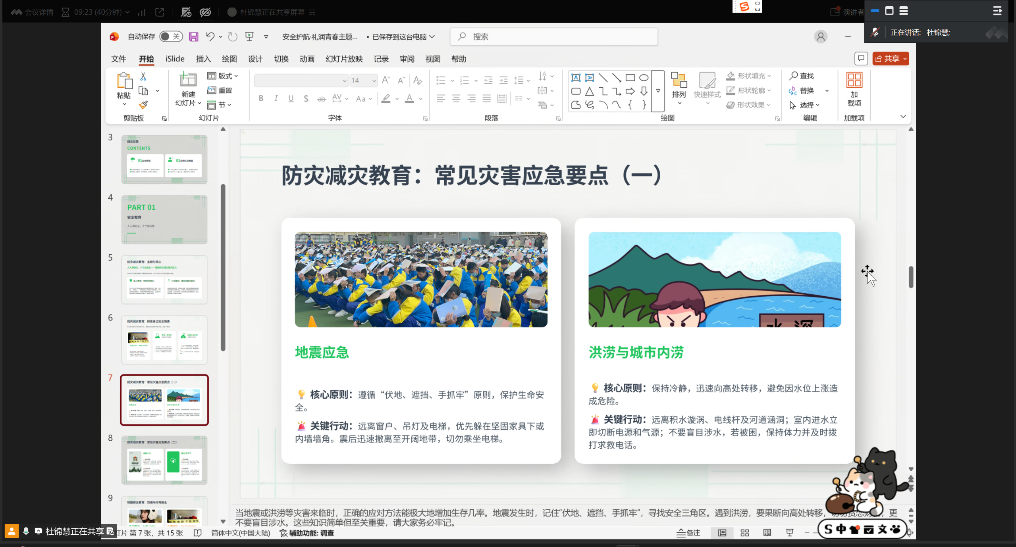Expand the Section (节) dropdown
The image size is (1016, 547).
click(x=220, y=105)
